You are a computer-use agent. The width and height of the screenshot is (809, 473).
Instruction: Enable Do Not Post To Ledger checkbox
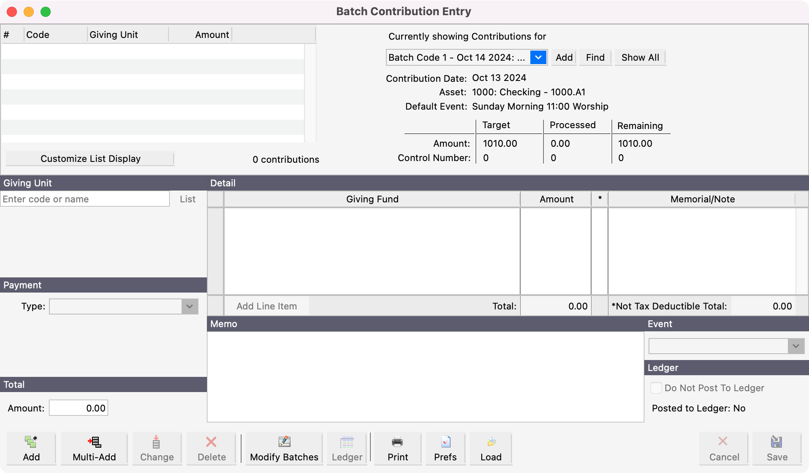[656, 388]
